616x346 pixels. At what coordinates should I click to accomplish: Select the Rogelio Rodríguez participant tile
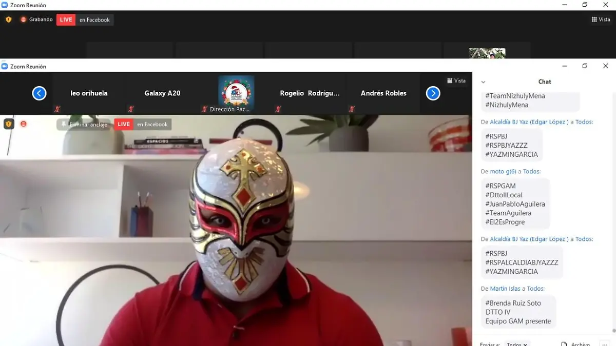[x=310, y=93]
